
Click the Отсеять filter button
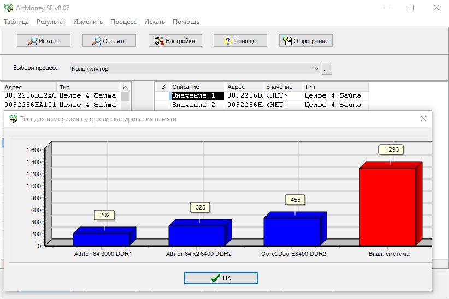pos(109,41)
